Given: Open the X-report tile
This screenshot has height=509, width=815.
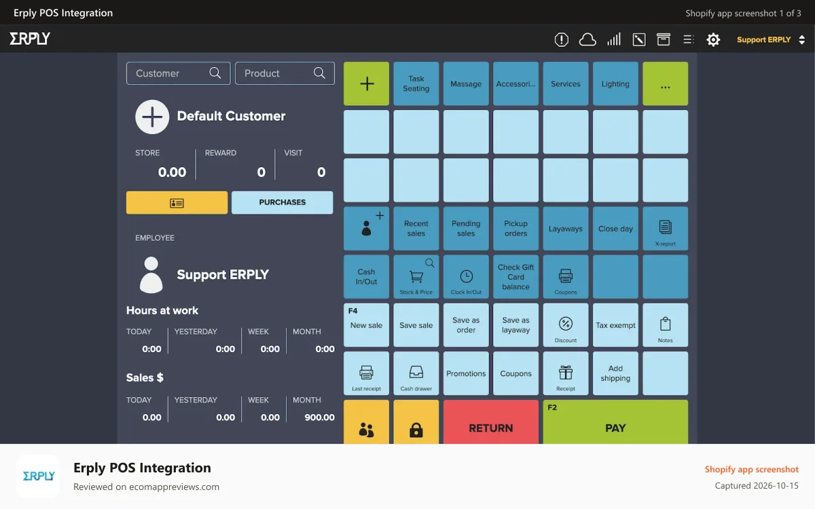Looking at the screenshot, I should (666, 229).
